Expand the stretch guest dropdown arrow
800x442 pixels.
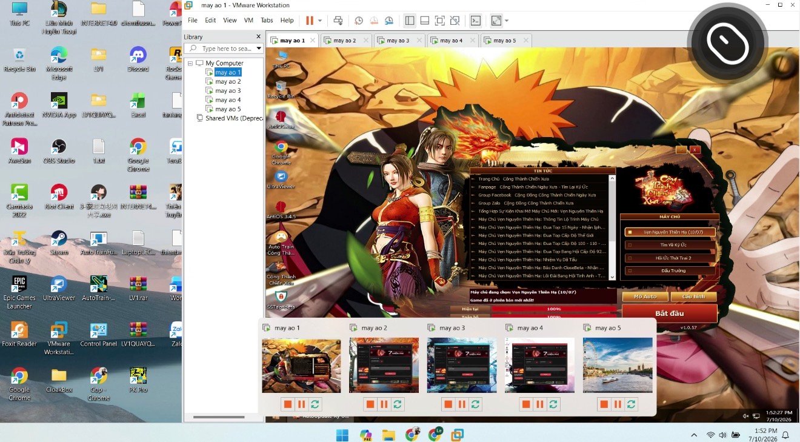click(x=507, y=21)
